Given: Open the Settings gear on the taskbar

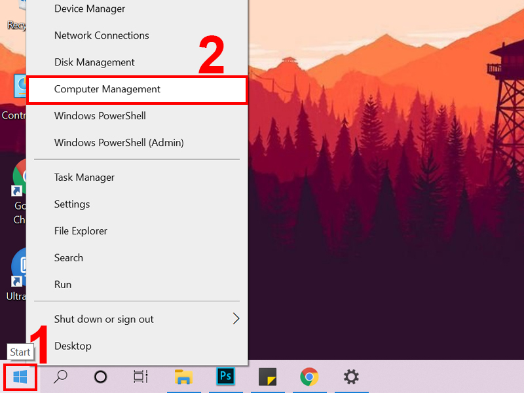Looking at the screenshot, I should point(351,377).
